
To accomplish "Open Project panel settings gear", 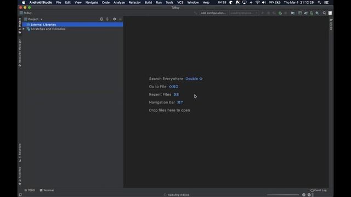I will point(115,19).
